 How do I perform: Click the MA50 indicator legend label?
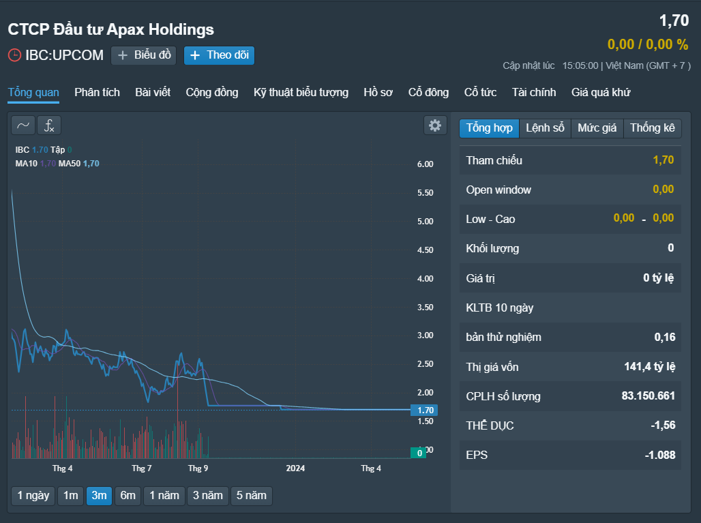click(70, 164)
